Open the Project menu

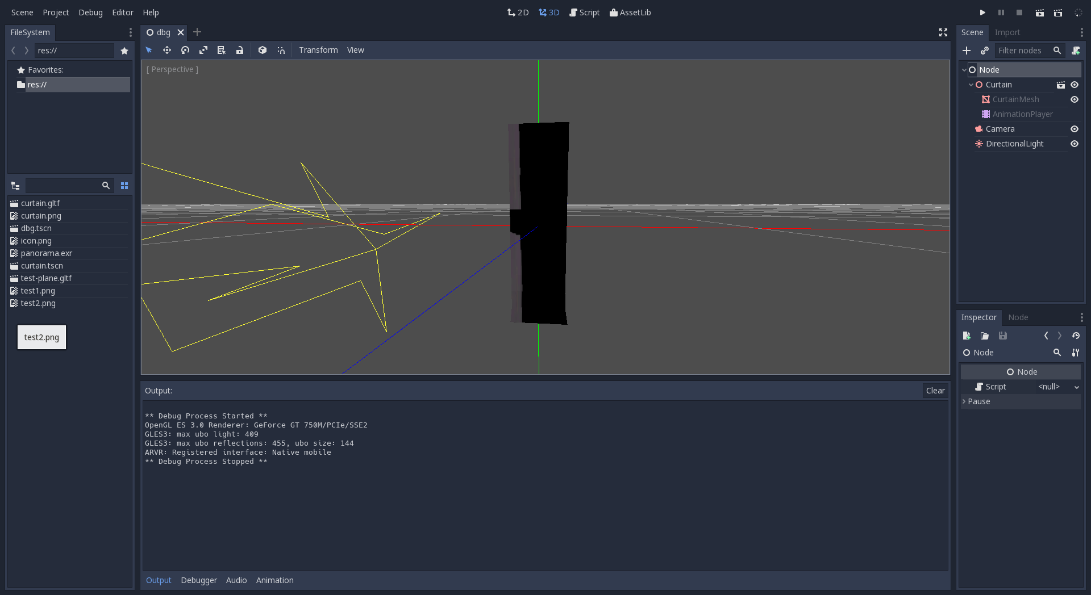[x=56, y=12]
